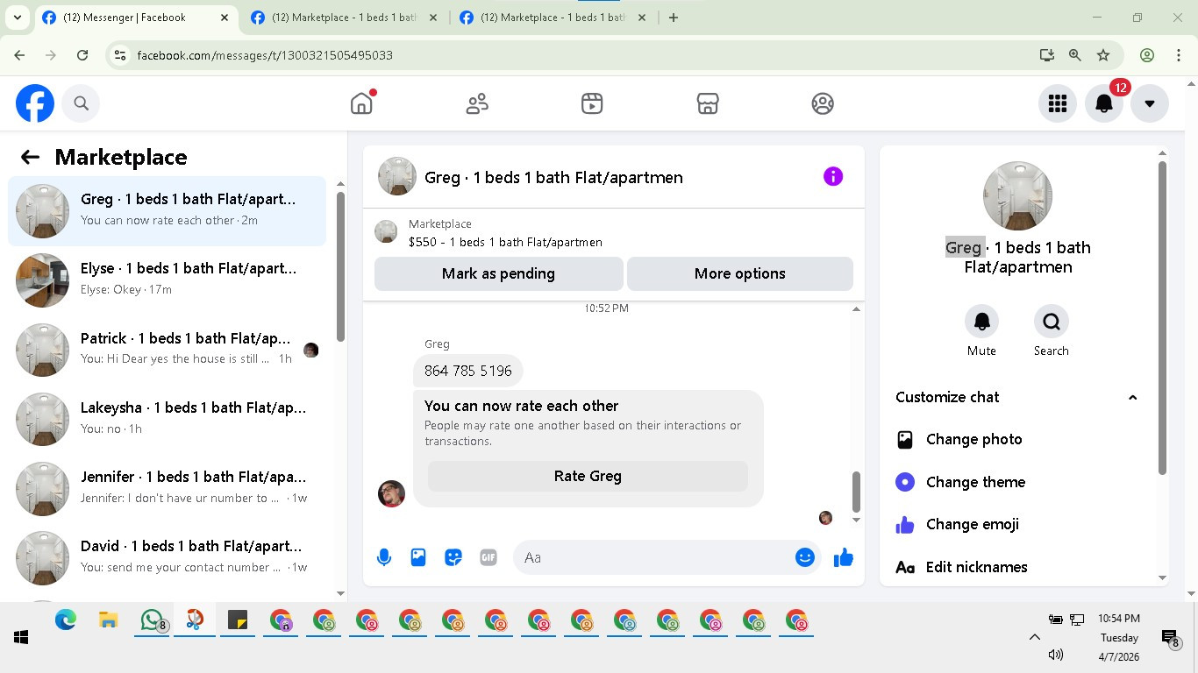1198x673 pixels.
Task: Click the Mark as pending button
Action: 498,273
